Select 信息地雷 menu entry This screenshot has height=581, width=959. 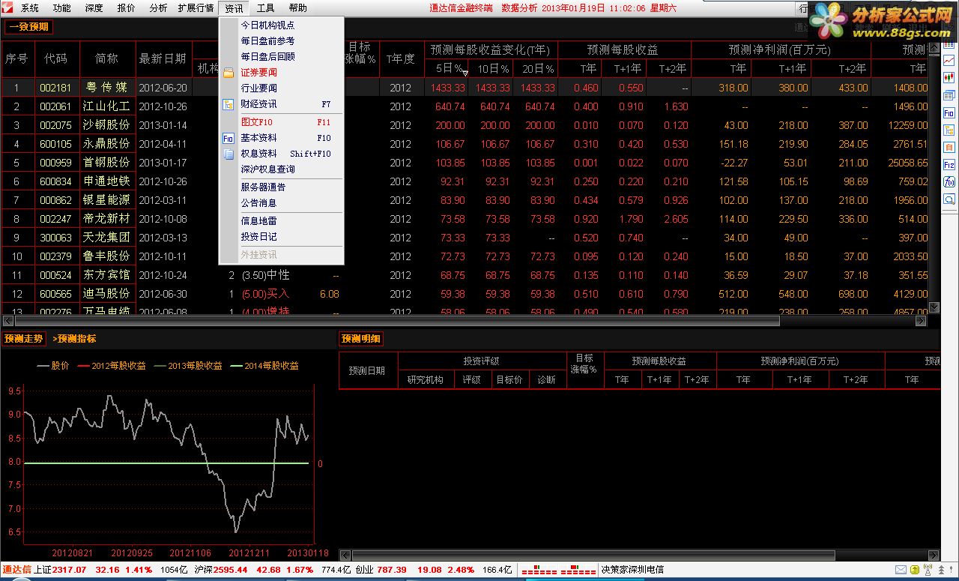tap(281, 221)
